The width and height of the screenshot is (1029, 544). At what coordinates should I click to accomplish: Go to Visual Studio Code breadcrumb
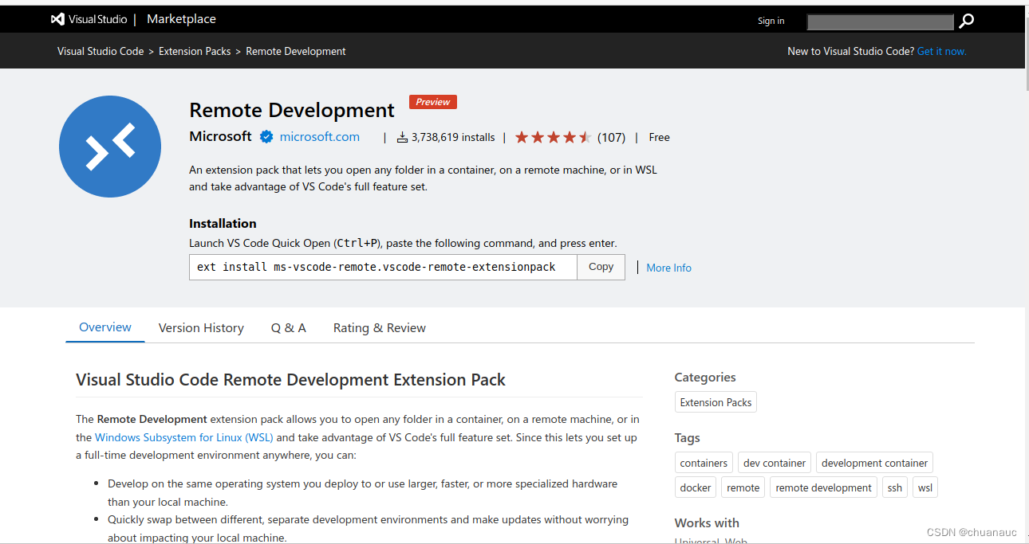101,51
